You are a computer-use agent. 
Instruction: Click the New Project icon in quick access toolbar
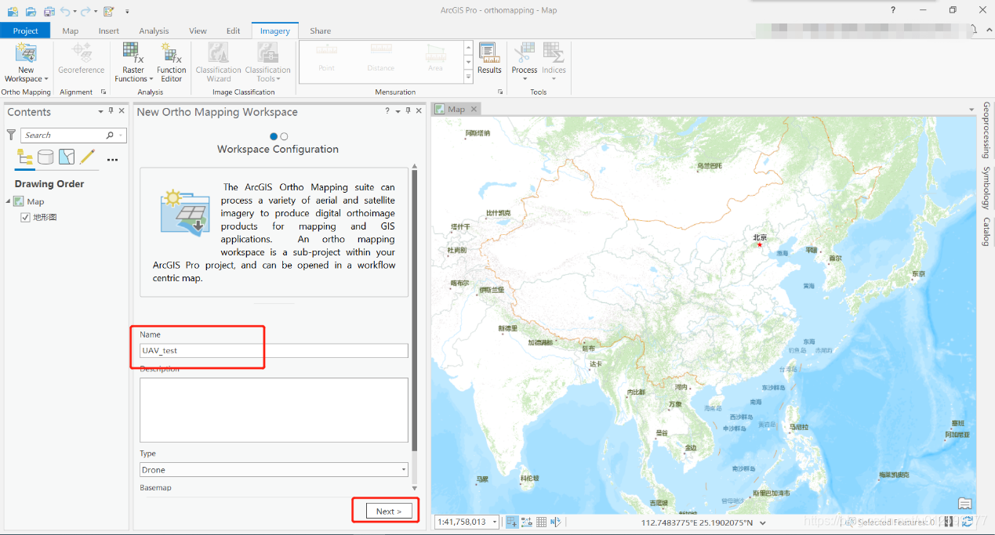pos(13,12)
